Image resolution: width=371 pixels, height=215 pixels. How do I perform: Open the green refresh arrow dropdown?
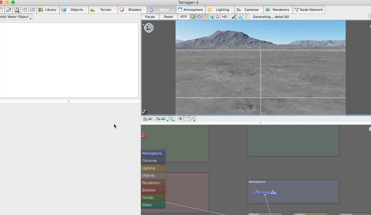172,119
